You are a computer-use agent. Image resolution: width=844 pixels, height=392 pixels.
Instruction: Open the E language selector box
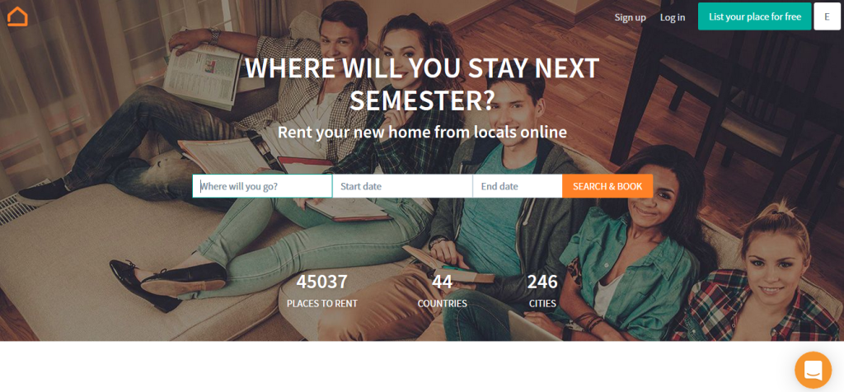[827, 16]
